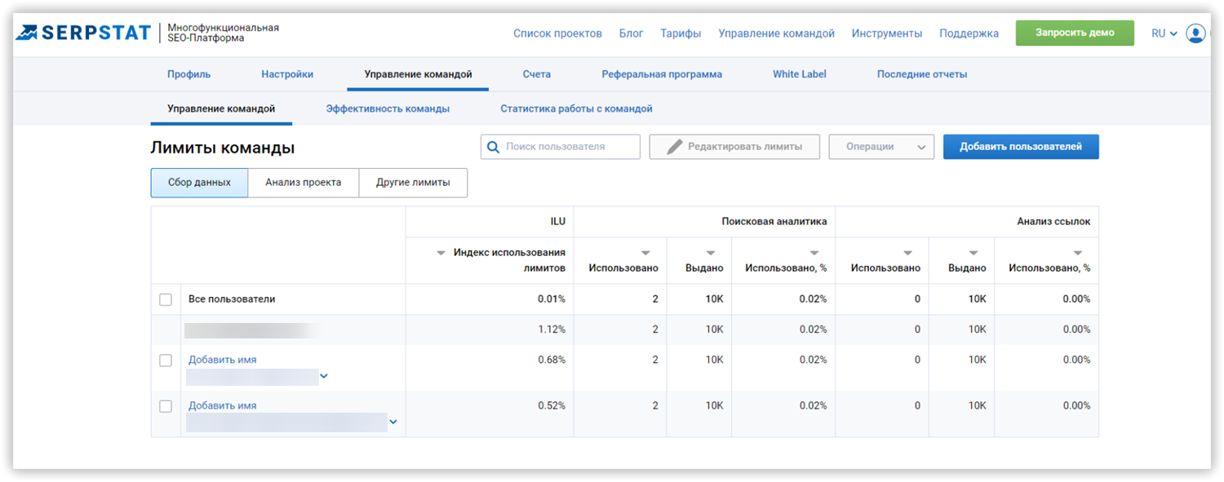Click the Редактировать лимиты button
1224x482 pixels.
[734, 147]
